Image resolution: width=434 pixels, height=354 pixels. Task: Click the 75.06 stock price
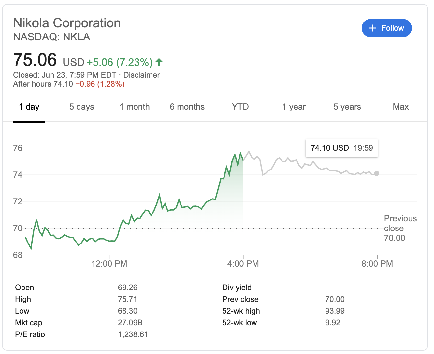coord(35,60)
